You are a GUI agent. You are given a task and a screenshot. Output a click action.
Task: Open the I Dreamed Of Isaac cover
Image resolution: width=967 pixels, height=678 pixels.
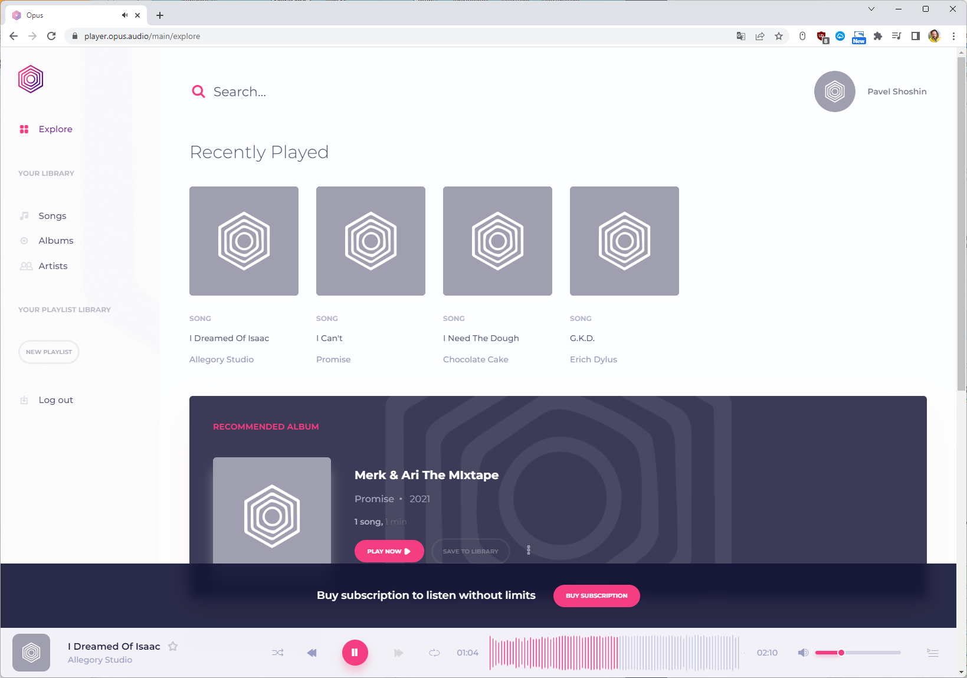[244, 241]
